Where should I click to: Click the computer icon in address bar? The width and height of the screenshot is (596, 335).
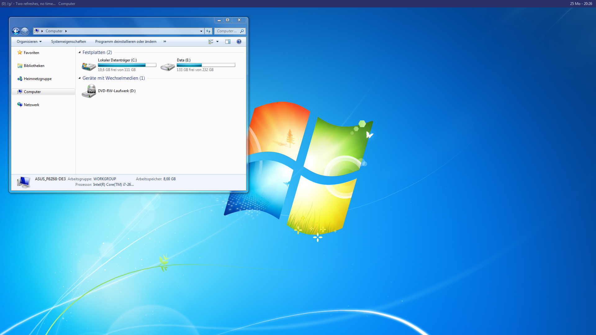pos(37,31)
